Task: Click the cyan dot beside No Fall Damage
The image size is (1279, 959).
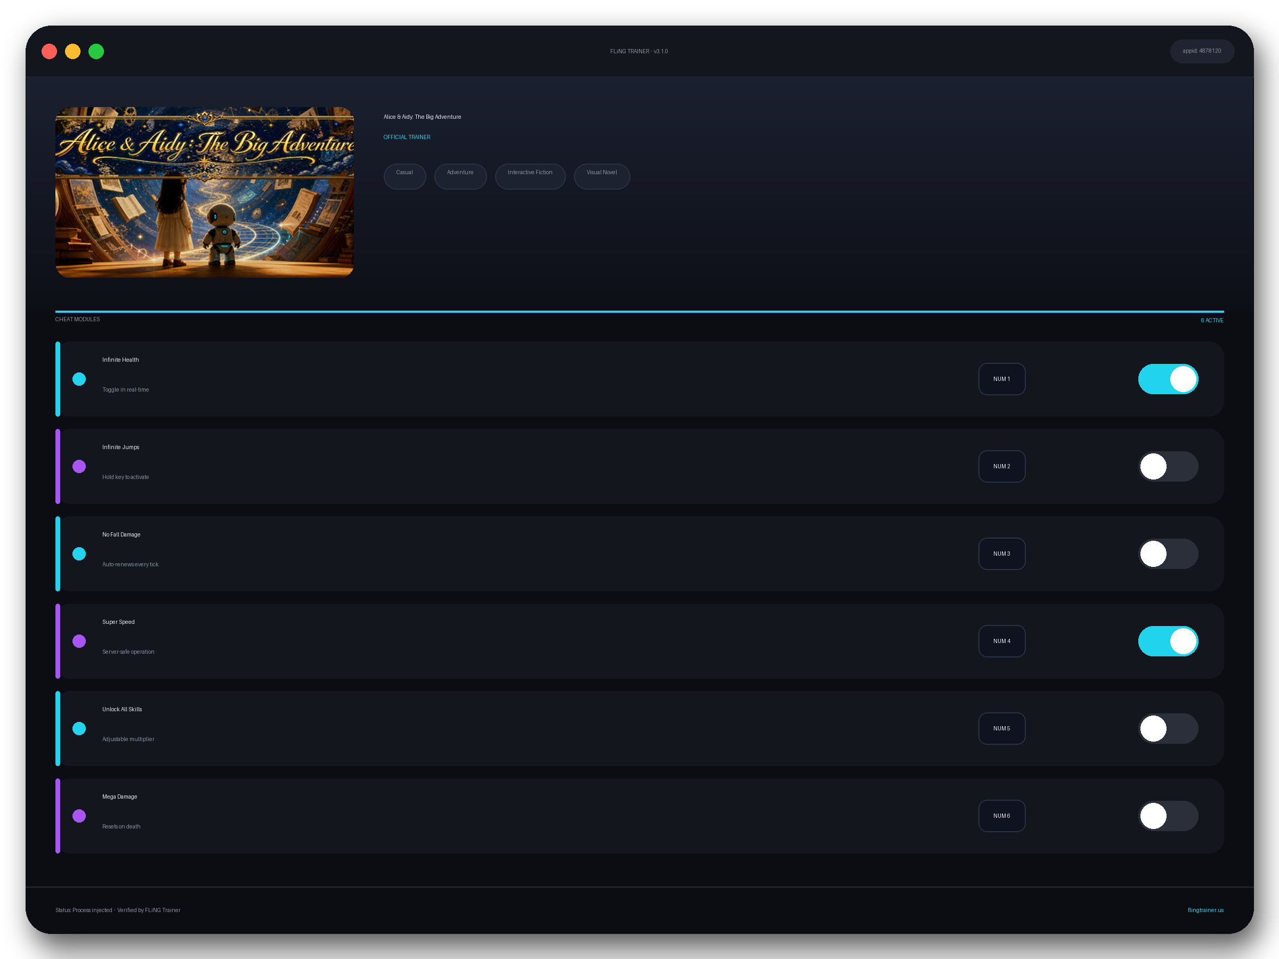Action: coord(79,554)
